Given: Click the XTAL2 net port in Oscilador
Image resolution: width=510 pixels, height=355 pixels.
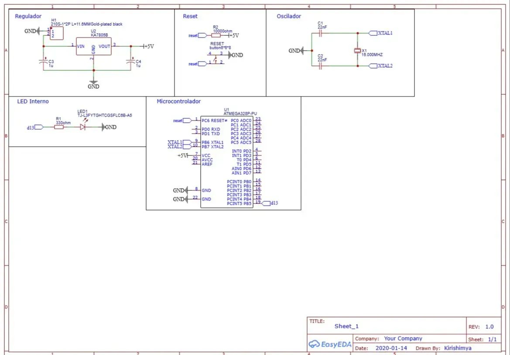Looking at the screenshot, I should coord(380,66).
